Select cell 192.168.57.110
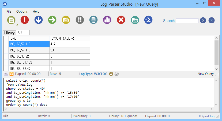Viewport: 222px width, 121px height. (29, 44)
